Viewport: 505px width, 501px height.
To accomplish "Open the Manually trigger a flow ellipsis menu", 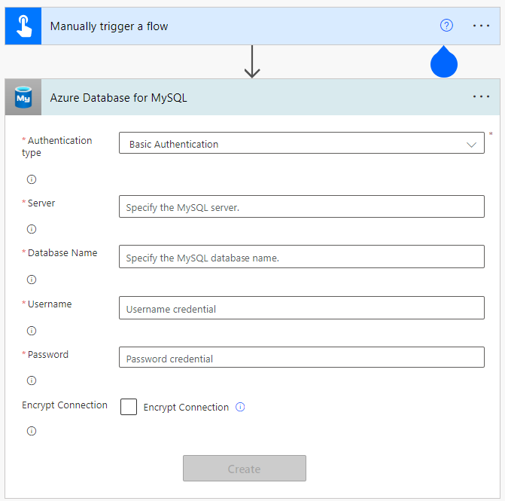I will (x=481, y=26).
